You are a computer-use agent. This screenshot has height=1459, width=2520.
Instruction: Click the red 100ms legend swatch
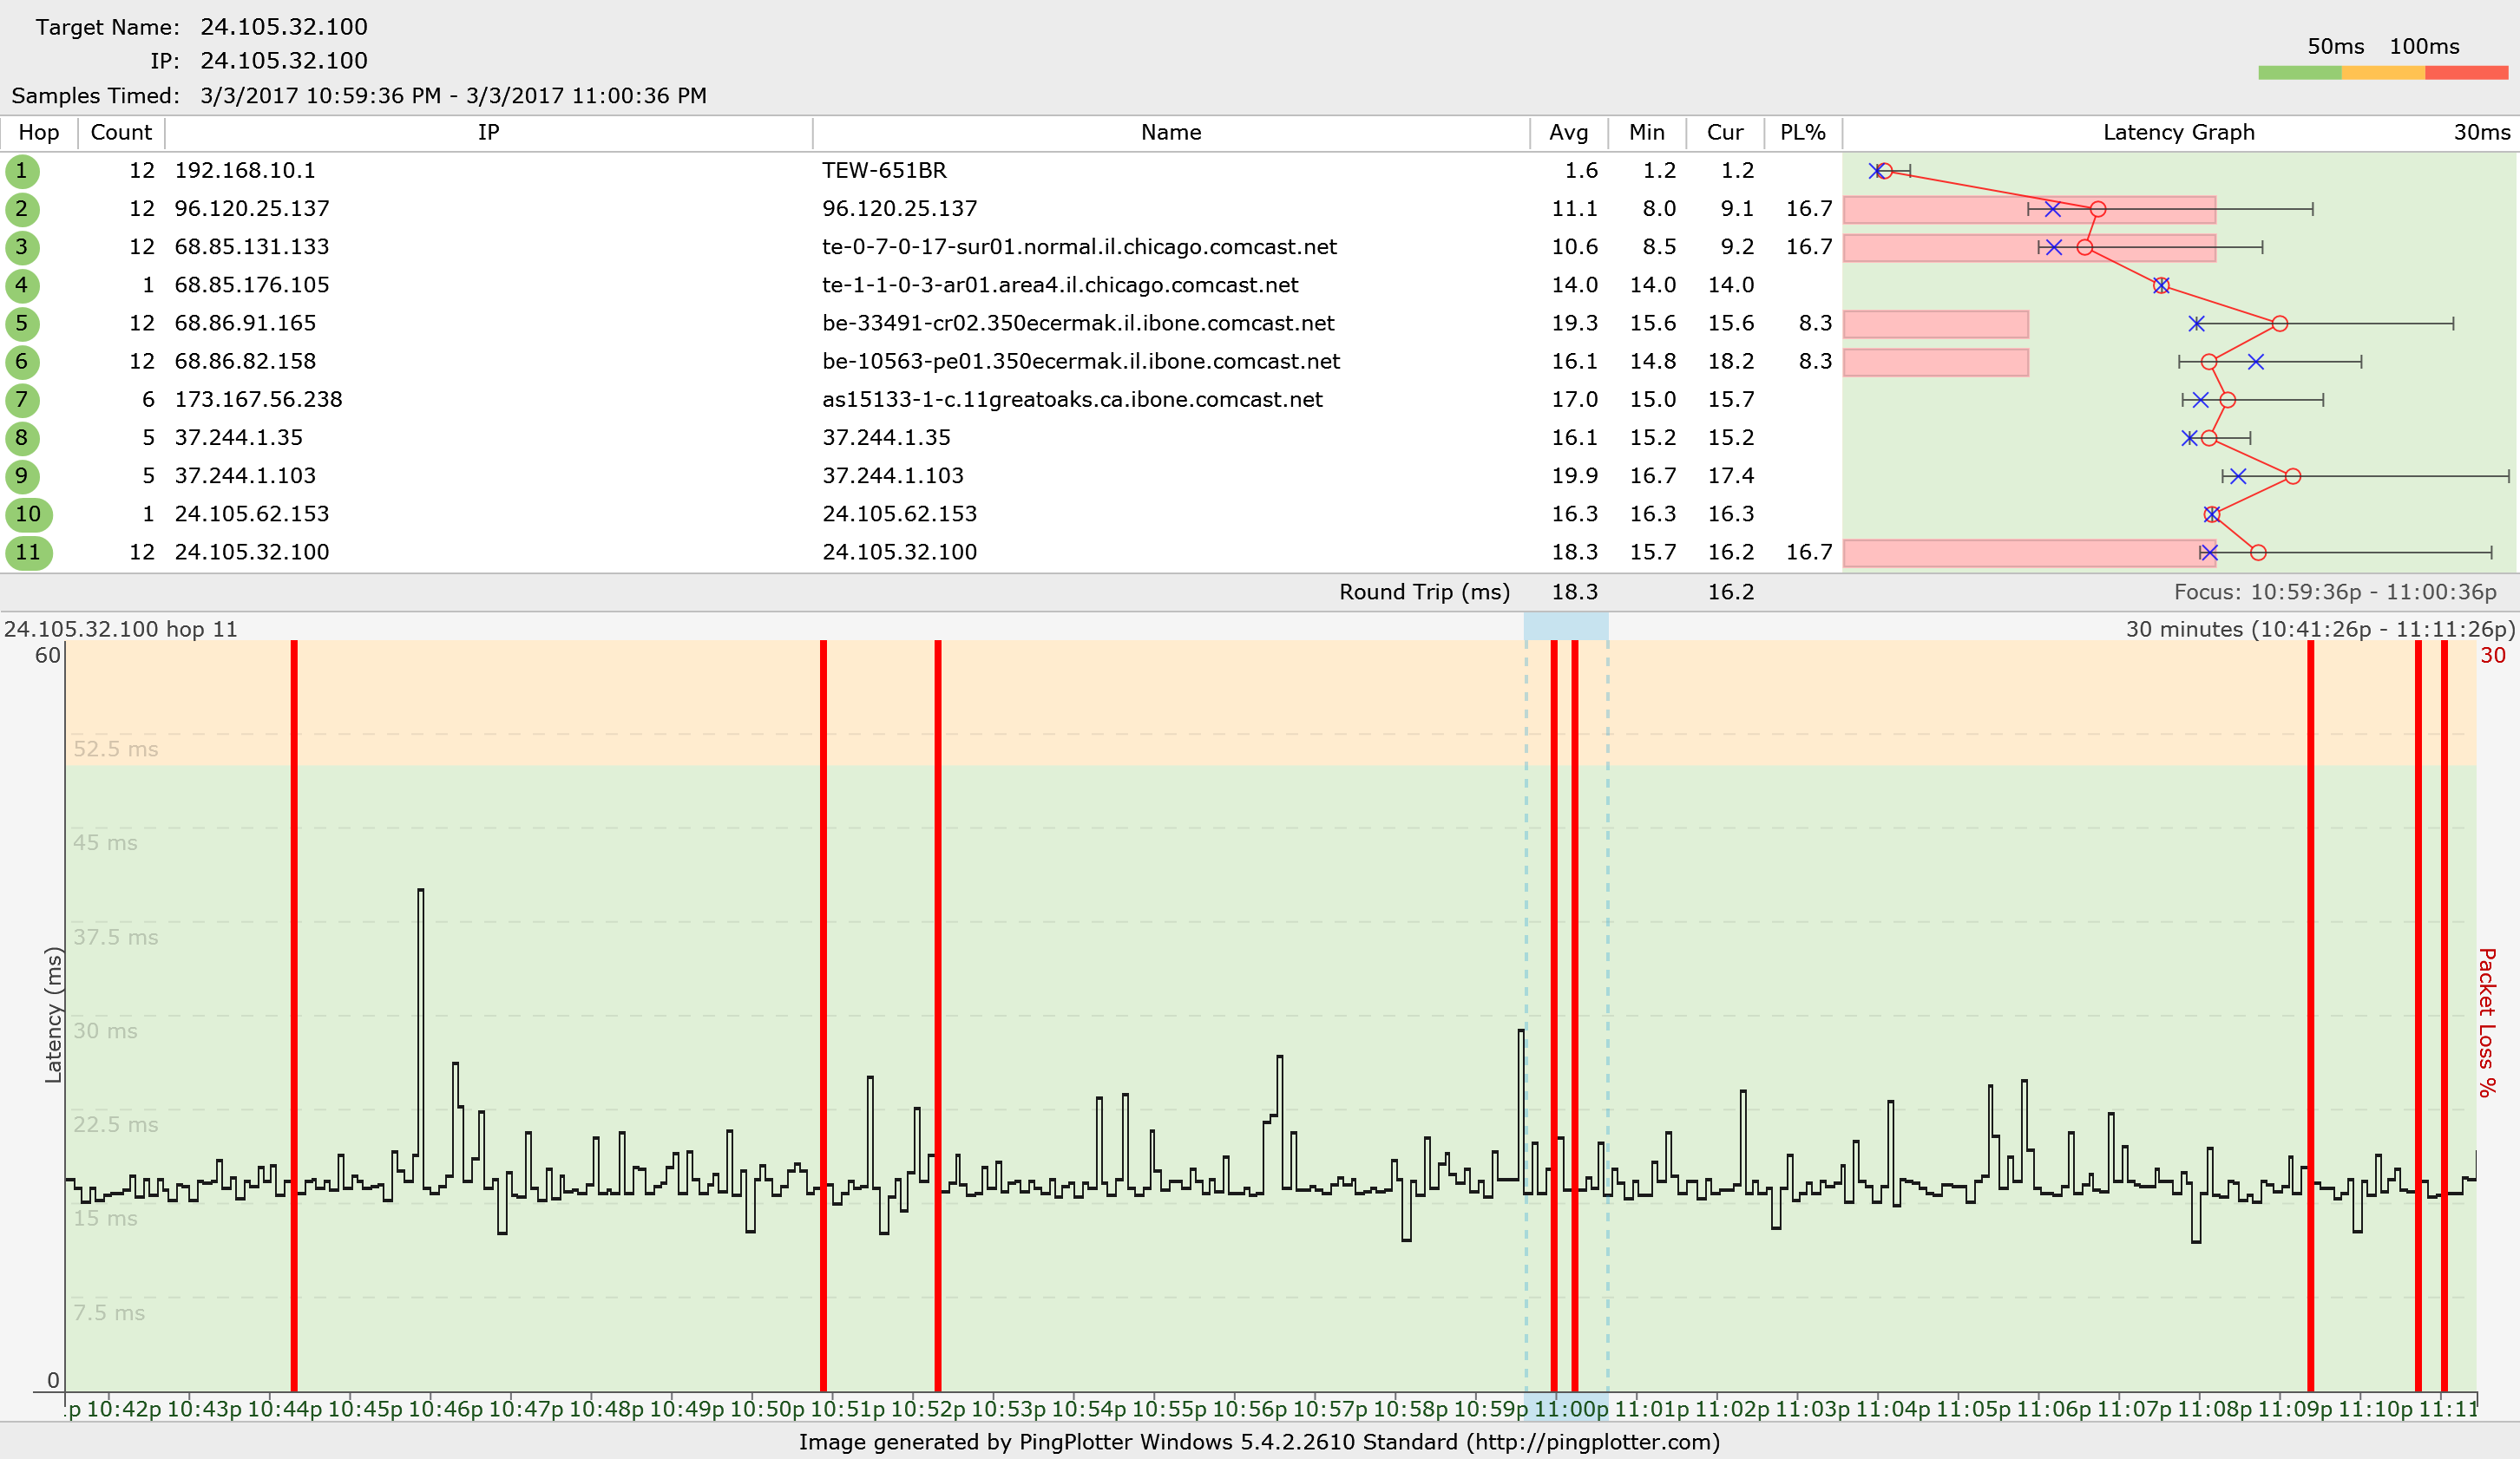point(2465,72)
